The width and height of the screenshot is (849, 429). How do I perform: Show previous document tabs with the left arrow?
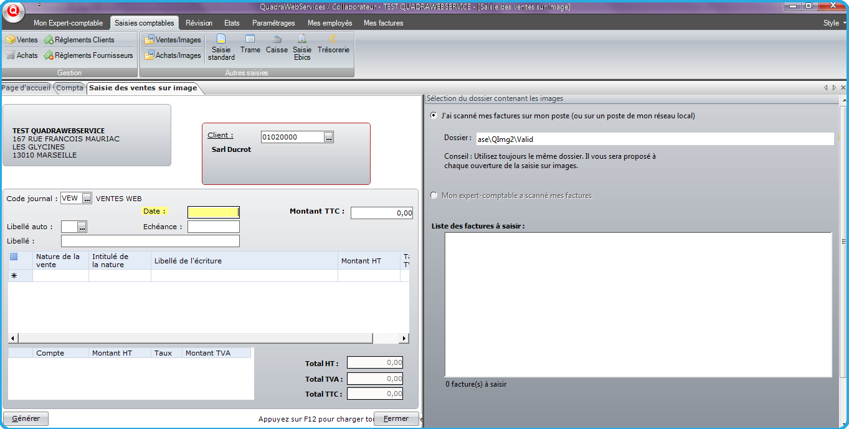coord(825,88)
